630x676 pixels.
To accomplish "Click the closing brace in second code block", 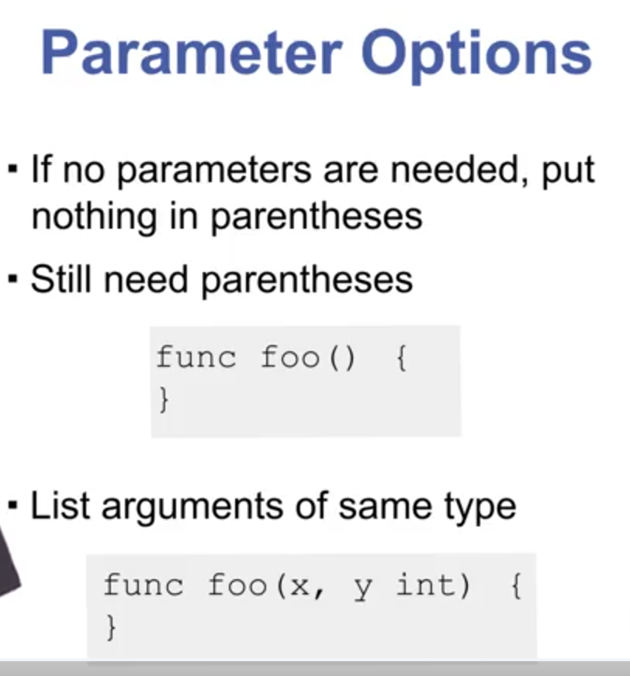I will pos(110,626).
